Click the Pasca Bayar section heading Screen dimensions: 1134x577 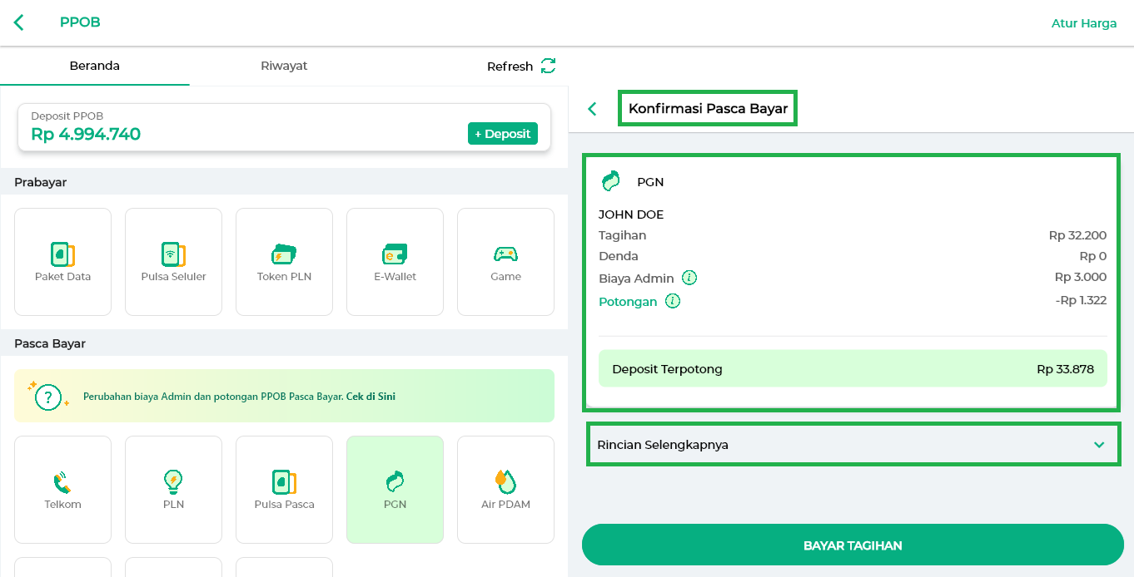pyautogui.click(x=50, y=343)
